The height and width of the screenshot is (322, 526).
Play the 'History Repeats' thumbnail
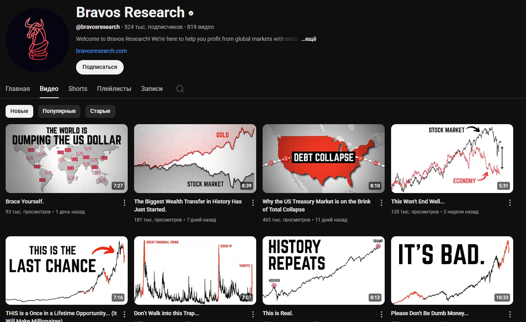(x=323, y=271)
